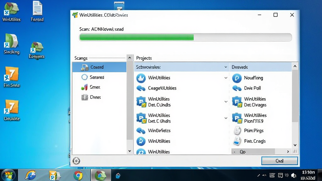322x181 pixels.
Task: Open Chrome from the taskbar
Action: [x=78, y=175]
